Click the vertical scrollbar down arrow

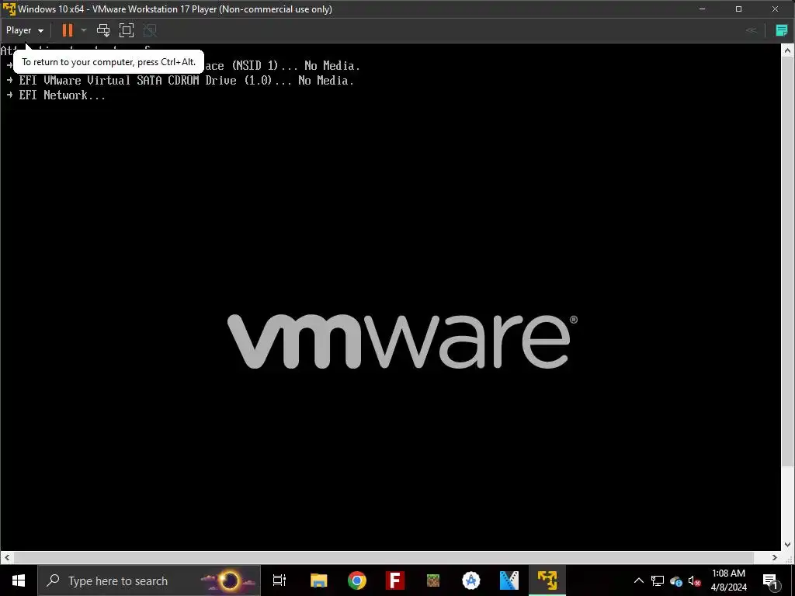pyautogui.click(x=787, y=545)
